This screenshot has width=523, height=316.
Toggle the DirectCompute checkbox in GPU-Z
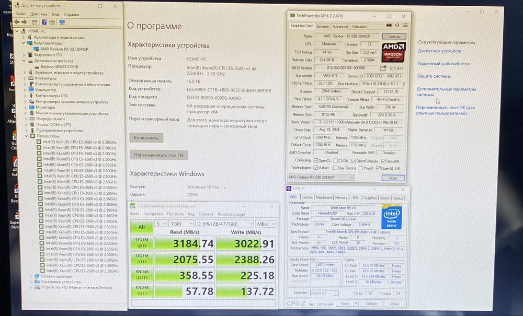(353, 161)
